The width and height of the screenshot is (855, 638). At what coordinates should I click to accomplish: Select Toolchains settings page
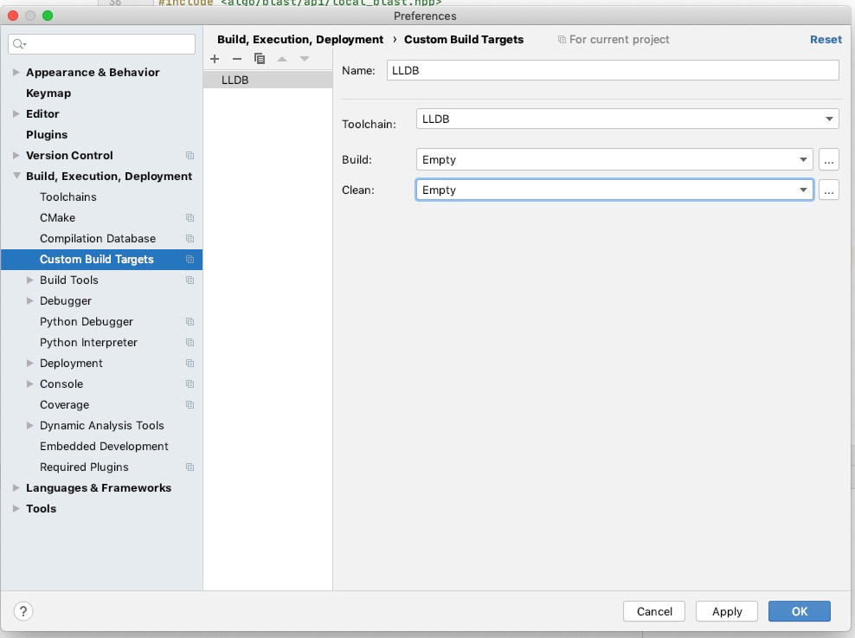point(68,197)
